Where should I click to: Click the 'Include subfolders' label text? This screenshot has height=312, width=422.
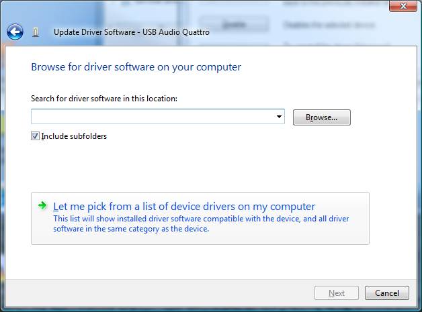click(x=74, y=136)
